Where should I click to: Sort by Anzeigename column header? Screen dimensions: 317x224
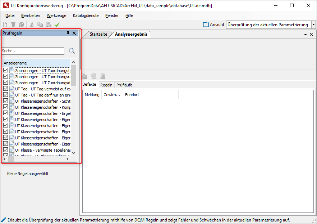click(36, 63)
